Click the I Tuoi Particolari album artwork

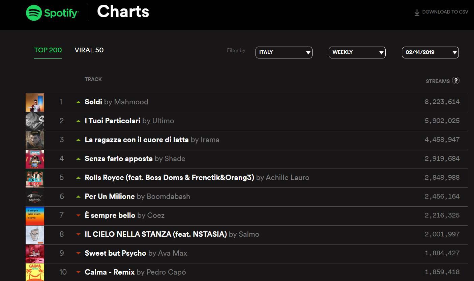tap(35, 121)
